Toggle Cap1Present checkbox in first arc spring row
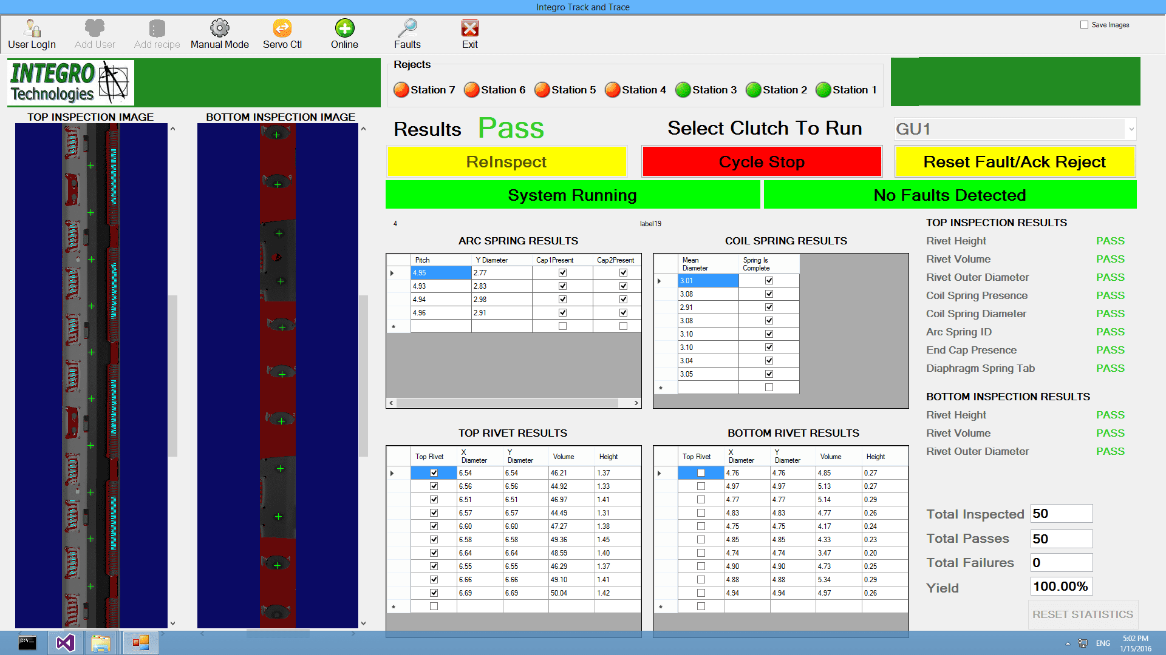 click(x=562, y=273)
